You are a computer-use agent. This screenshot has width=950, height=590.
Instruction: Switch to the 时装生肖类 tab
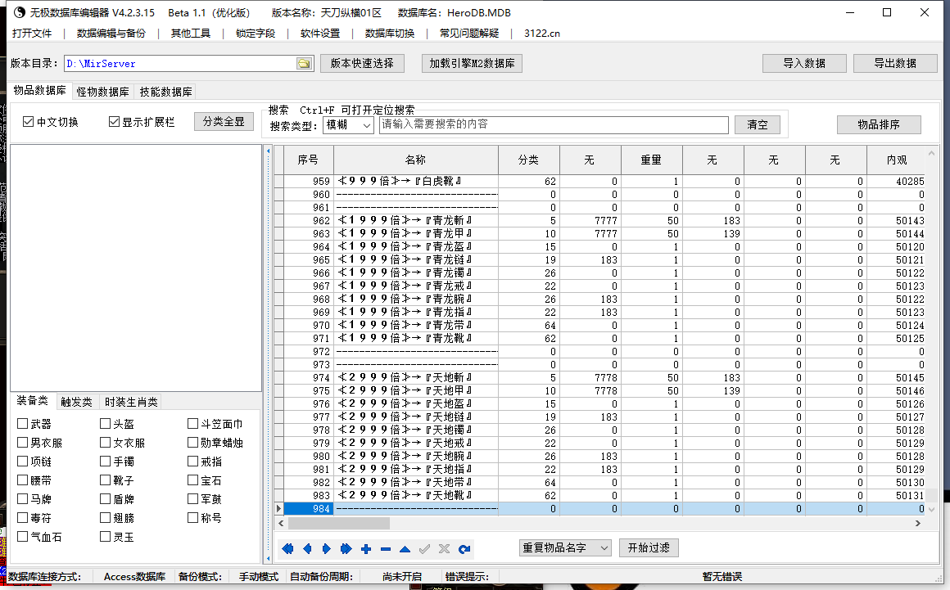(x=132, y=402)
